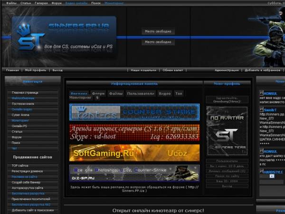
Task: Open Файлы in the top menu bar
Action: [x=11, y=3]
